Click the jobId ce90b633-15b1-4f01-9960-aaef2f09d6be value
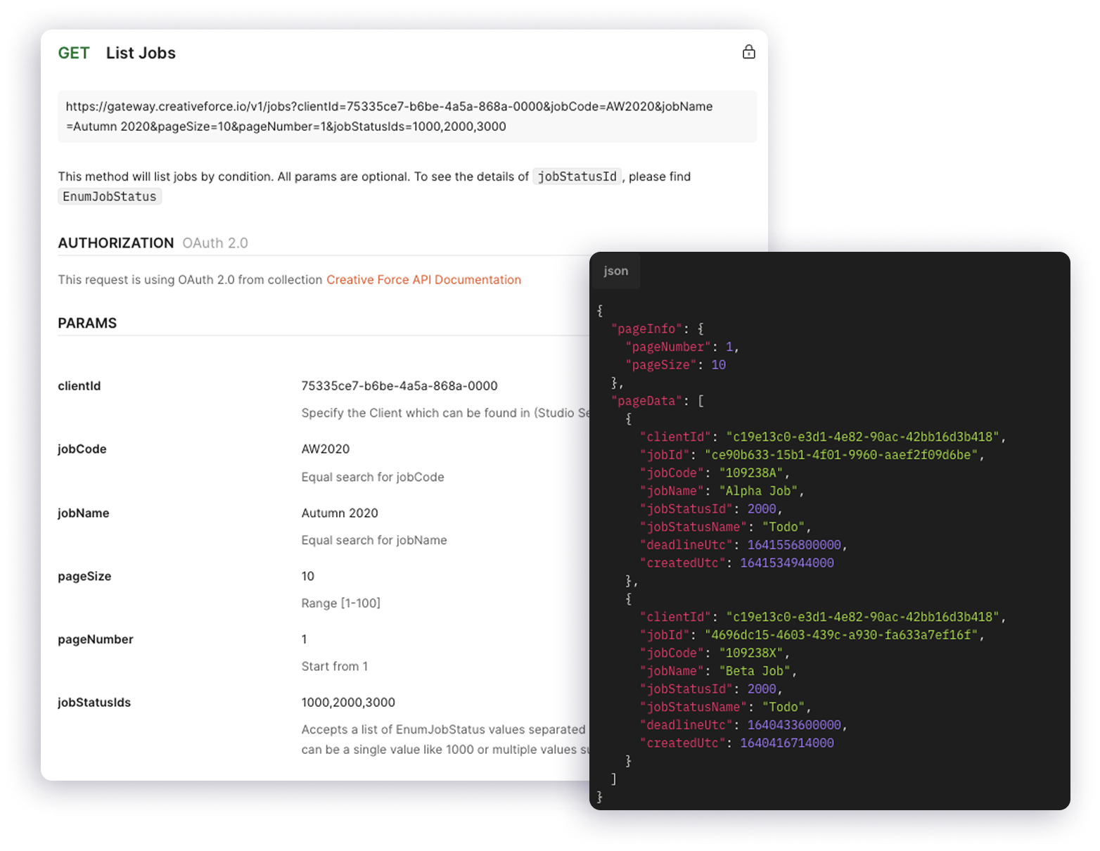Viewport: 1100px width, 851px height. click(x=841, y=455)
